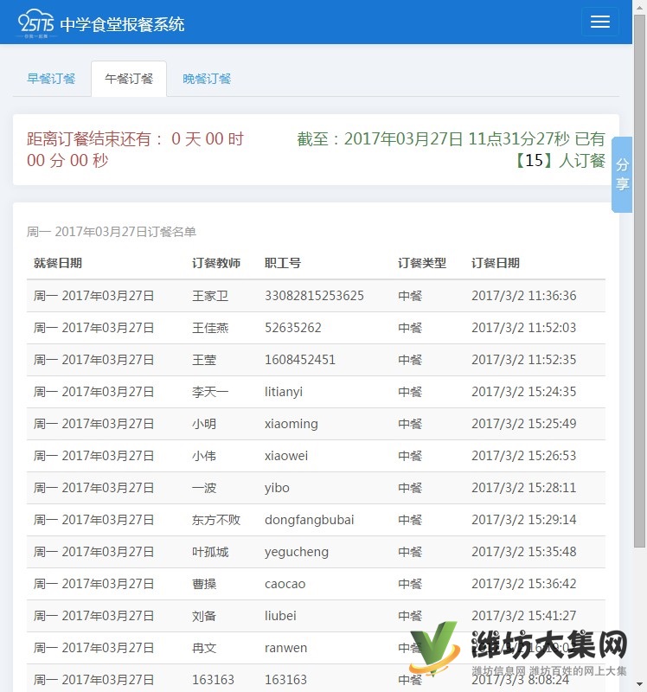The height and width of the screenshot is (692, 647).
Task: Open the hamburger navigation menu
Action: [x=600, y=22]
